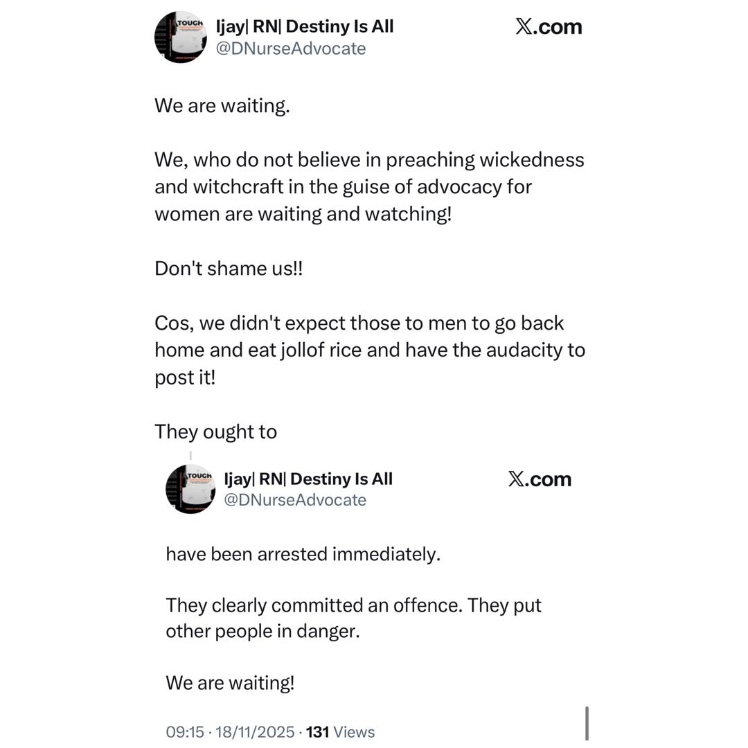The width and height of the screenshot is (748, 748).
Task: Click the closing "We are waiting!" line
Action: point(230,683)
